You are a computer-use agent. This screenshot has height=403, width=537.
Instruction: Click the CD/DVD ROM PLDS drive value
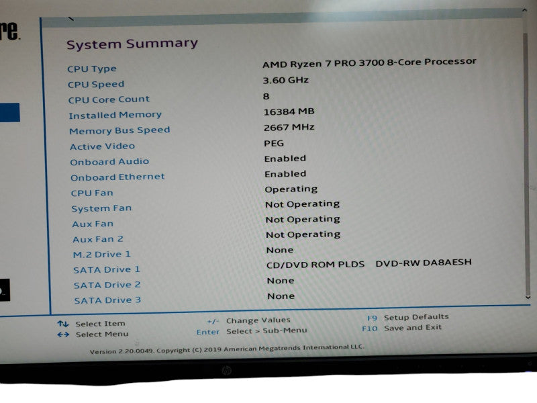click(369, 263)
